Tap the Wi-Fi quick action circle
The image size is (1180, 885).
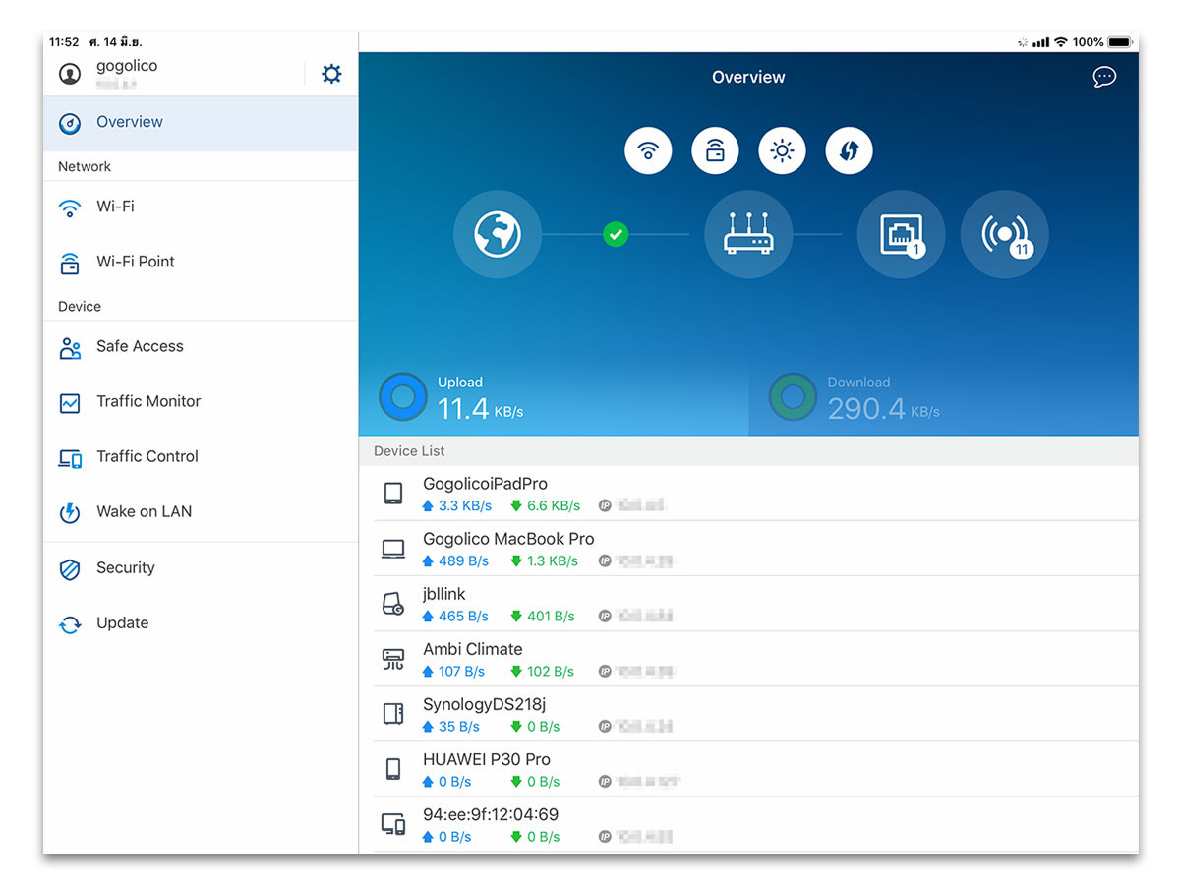click(x=648, y=151)
